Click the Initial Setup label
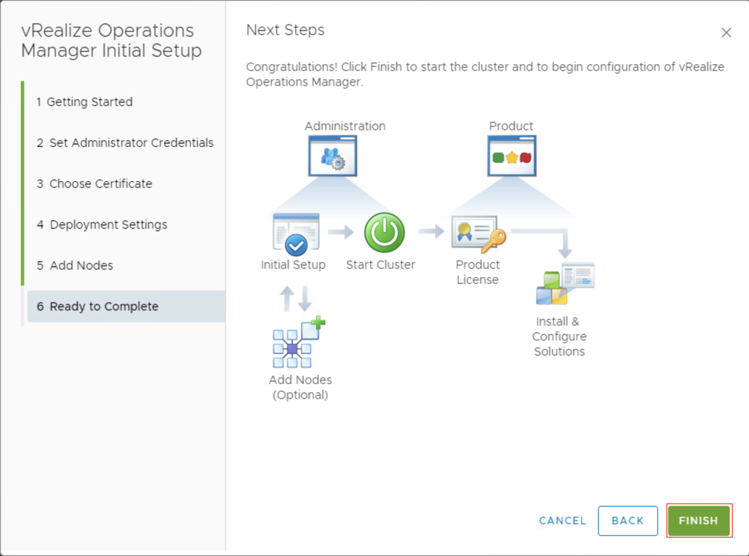The image size is (749, 556). pyautogui.click(x=293, y=265)
